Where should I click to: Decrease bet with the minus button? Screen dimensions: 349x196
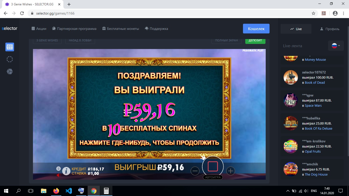click(195, 171)
